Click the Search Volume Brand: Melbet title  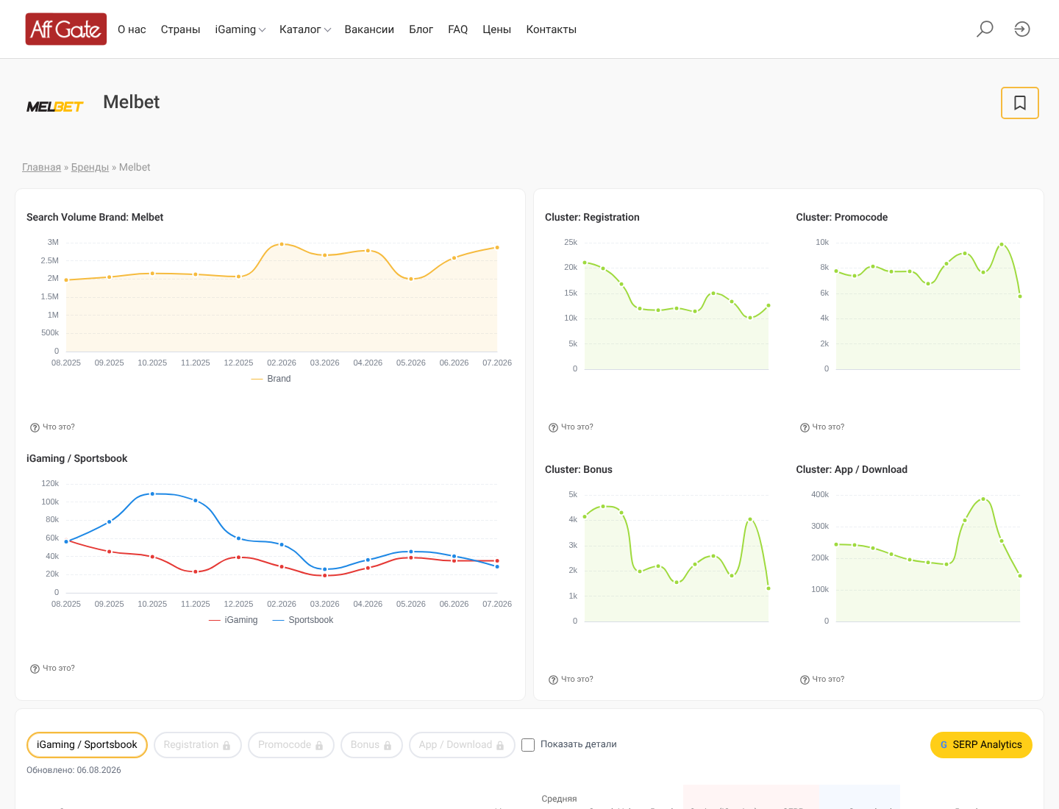click(95, 217)
